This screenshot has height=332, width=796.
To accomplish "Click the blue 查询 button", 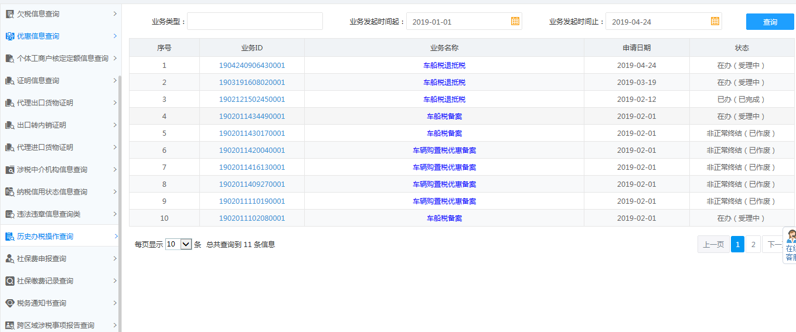I will click(770, 22).
